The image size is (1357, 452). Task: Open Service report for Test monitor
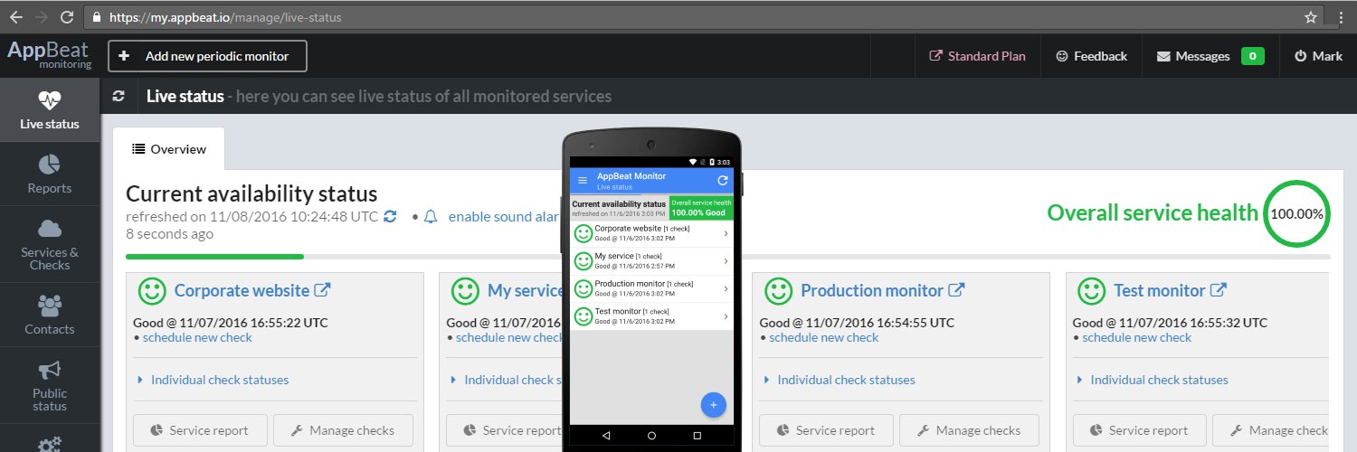point(1140,430)
